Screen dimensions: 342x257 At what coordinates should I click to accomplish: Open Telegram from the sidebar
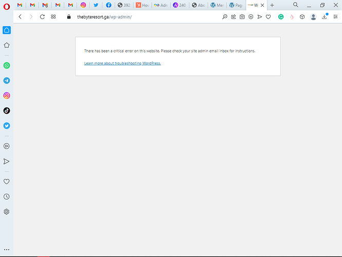tap(7, 81)
